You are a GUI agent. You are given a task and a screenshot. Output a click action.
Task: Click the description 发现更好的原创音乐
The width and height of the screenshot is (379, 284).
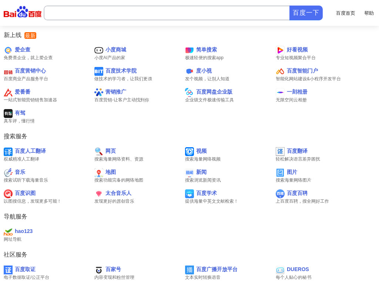point(114,201)
